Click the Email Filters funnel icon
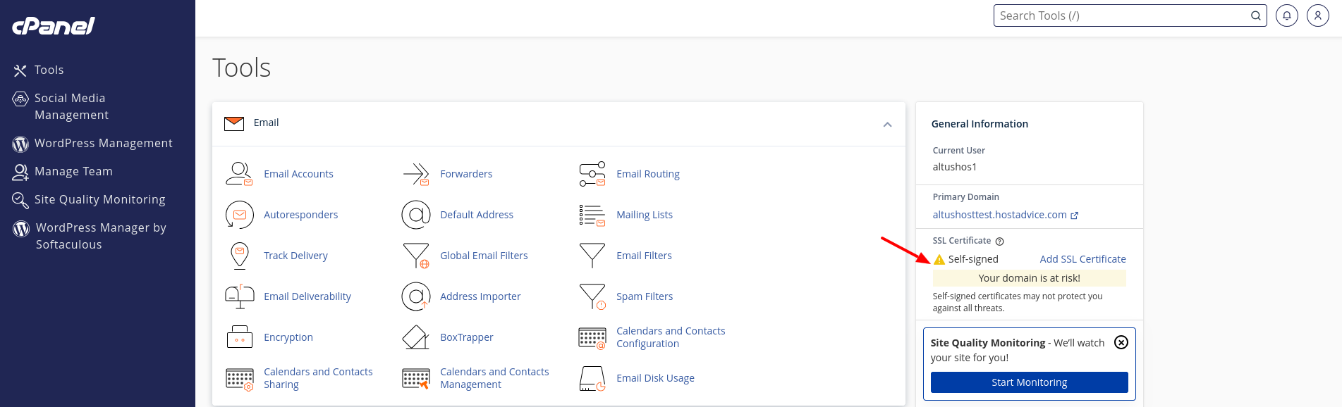Viewport: 1342px width, 407px height. [x=592, y=256]
